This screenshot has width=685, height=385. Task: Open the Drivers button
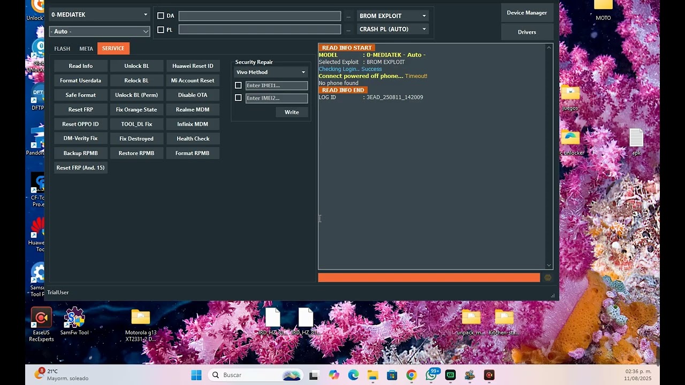(x=527, y=32)
